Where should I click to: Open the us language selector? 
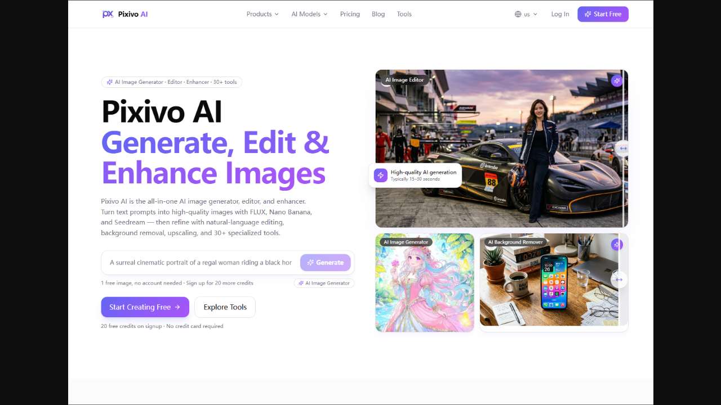526,14
